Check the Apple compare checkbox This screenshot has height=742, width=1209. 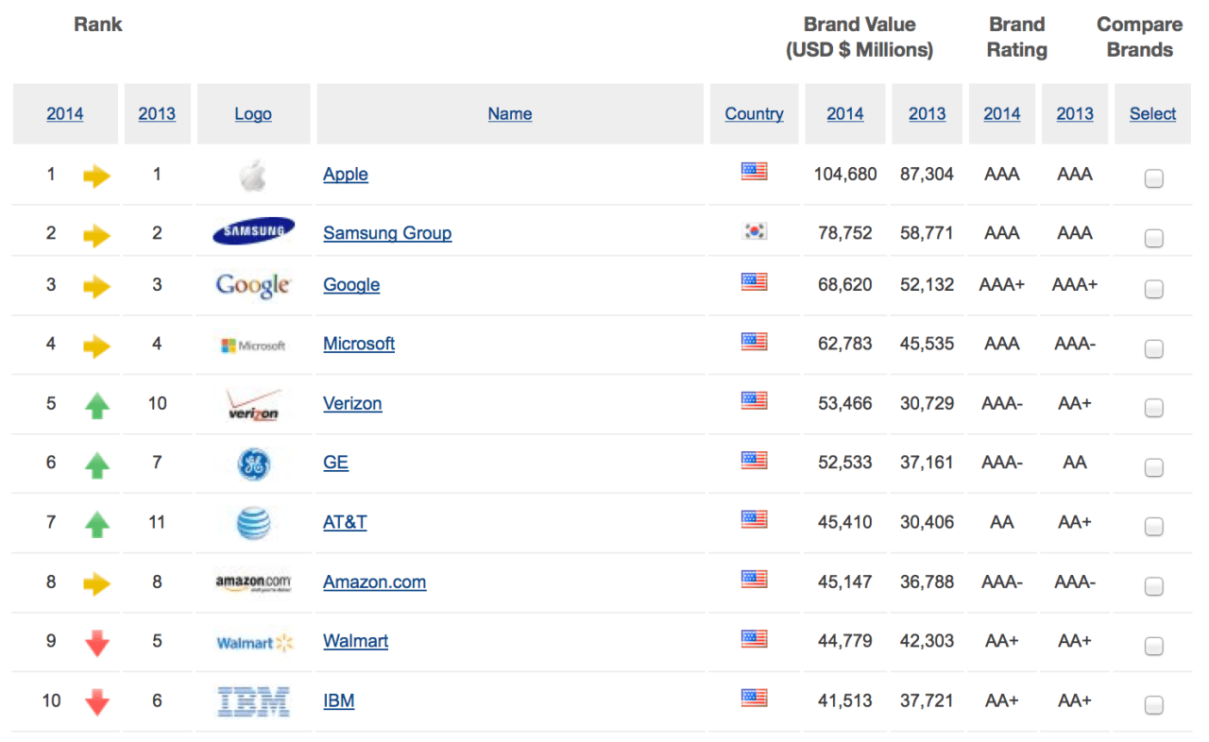click(x=1153, y=178)
